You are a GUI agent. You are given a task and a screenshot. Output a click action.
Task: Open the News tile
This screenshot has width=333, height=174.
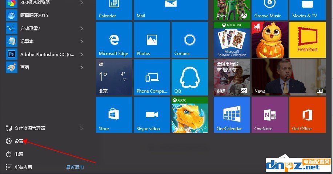point(289,77)
